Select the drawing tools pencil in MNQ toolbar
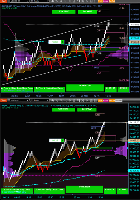This screenshot has height=200, width=140. click(x=57, y=100)
